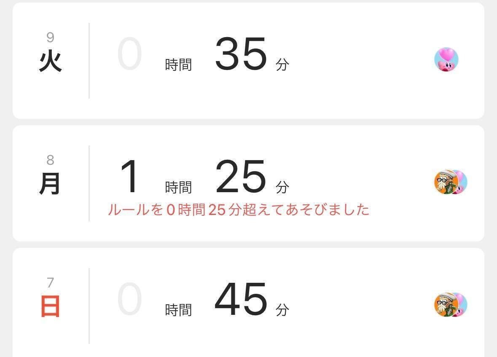Select the 火 (Tuesday) day label
The width and height of the screenshot is (497, 357).
pyautogui.click(x=50, y=62)
